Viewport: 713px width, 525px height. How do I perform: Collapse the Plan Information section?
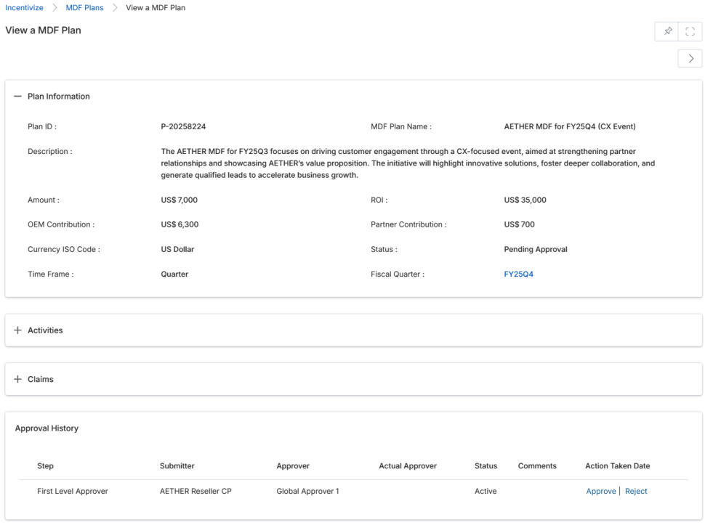pyautogui.click(x=17, y=97)
